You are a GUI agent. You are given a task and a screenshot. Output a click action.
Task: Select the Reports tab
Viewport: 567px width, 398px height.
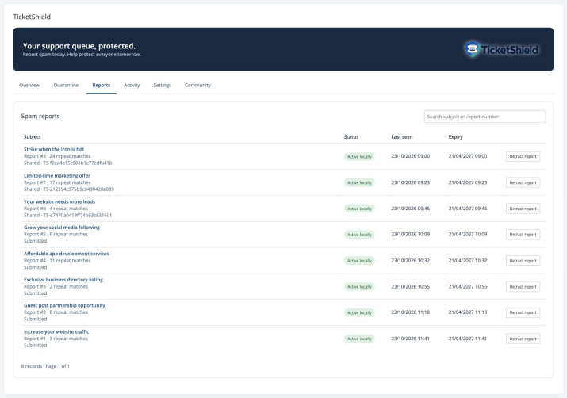[x=102, y=86]
